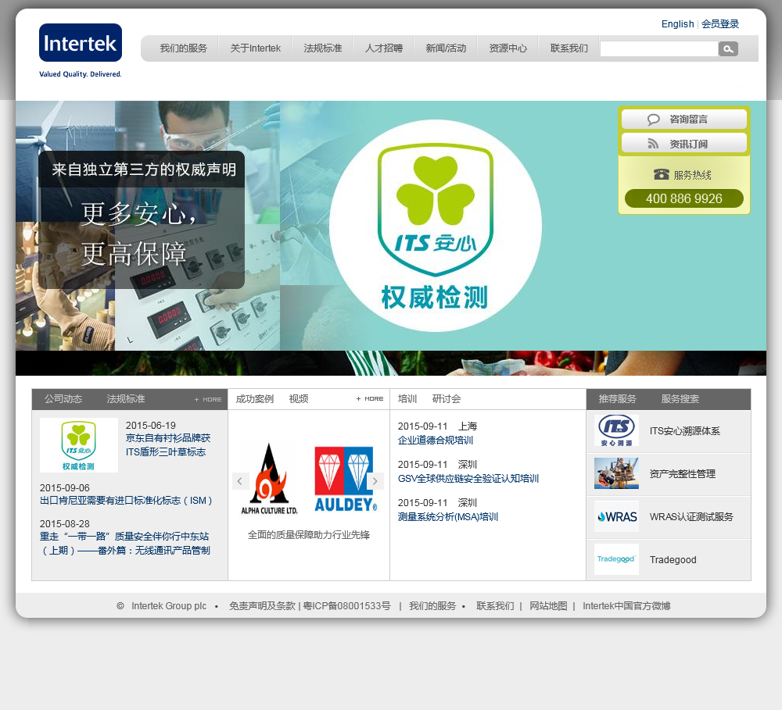Open 新闻/活动 menu

[446, 48]
